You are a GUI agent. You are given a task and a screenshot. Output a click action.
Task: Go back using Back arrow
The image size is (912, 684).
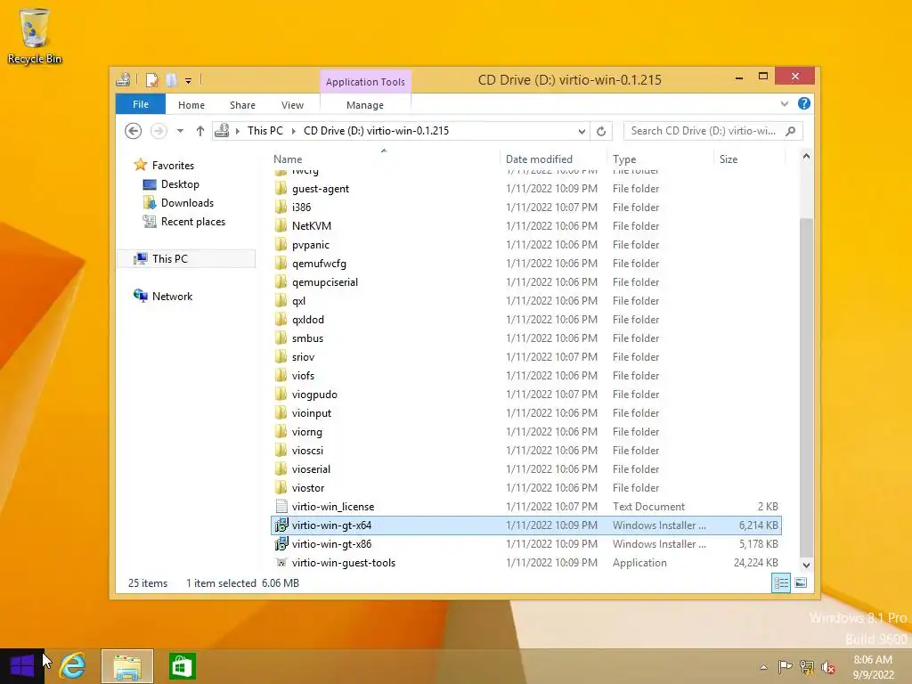click(x=134, y=131)
